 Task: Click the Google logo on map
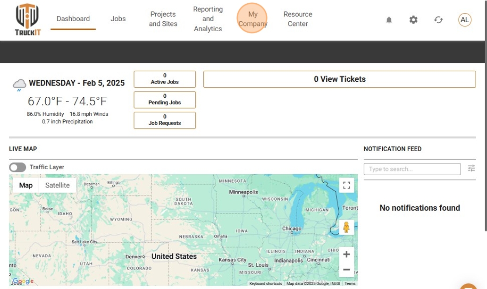[x=23, y=281]
